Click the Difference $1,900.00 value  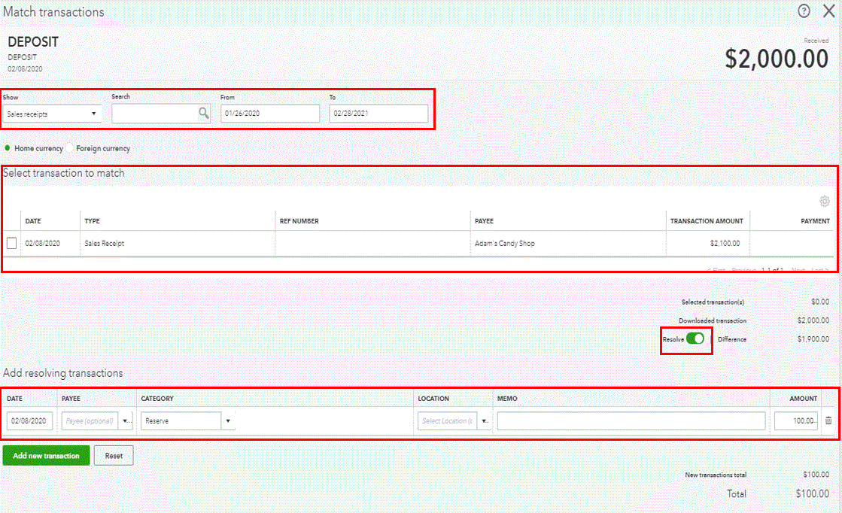coord(813,339)
